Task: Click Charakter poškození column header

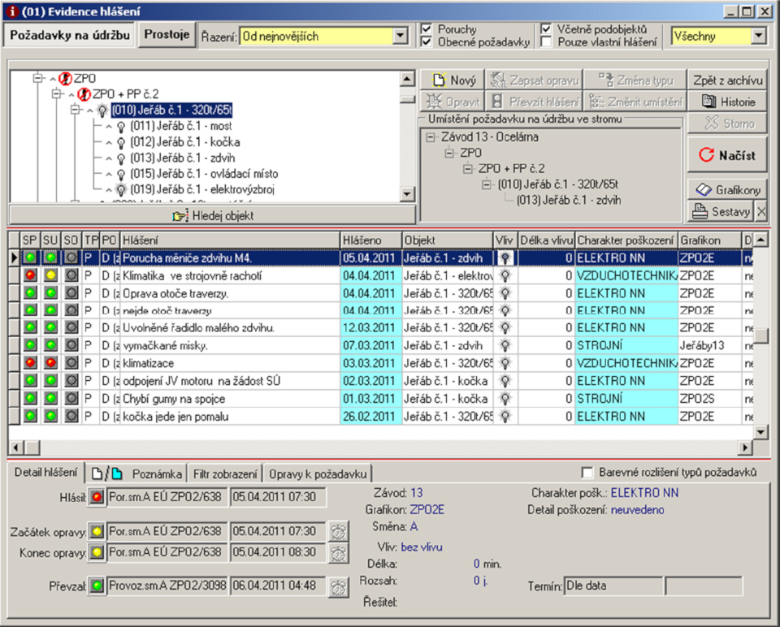Action: [x=626, y=240]
